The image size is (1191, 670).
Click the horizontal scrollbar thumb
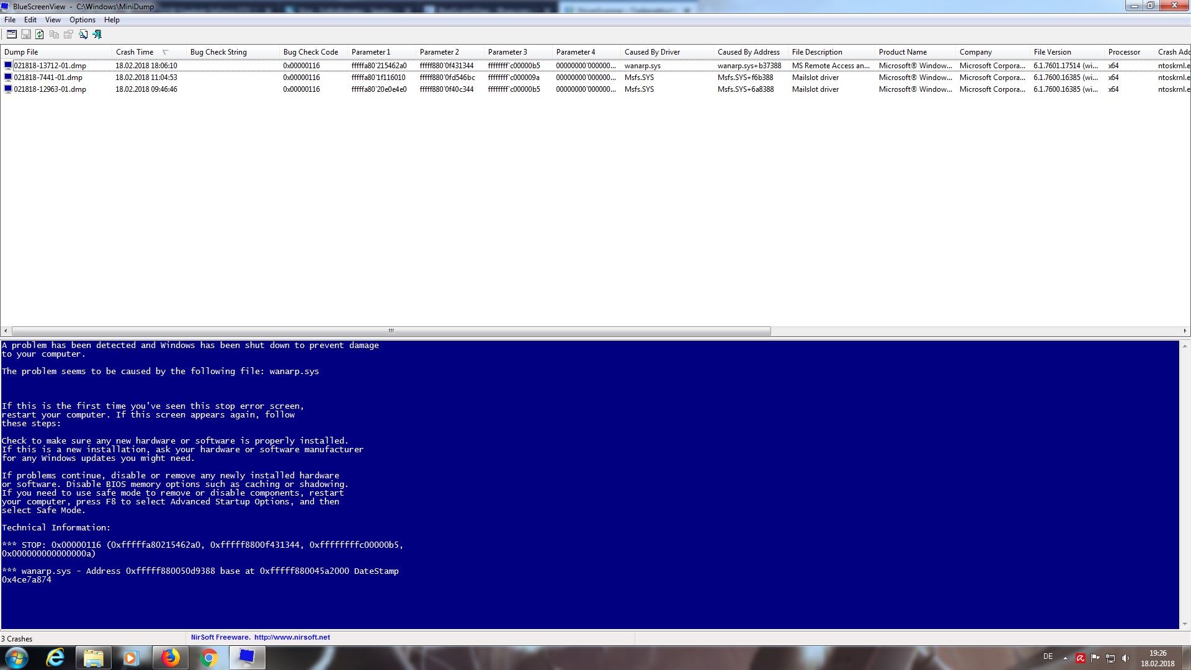click(391, 331)
